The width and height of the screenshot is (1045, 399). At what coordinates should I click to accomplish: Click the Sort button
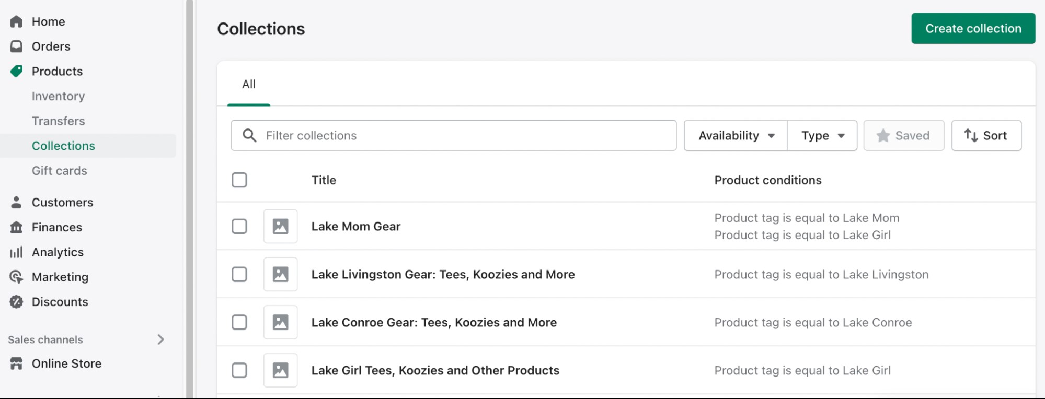(x=986, y=136)
